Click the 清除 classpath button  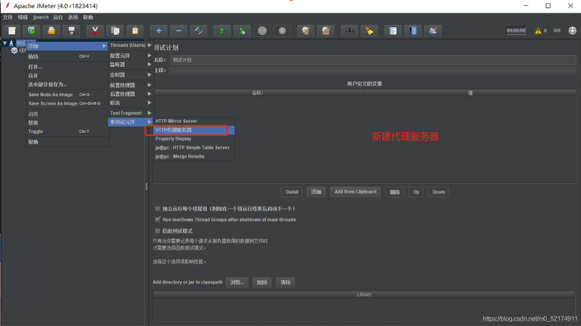pyautogui.click(x=285, y=282)
